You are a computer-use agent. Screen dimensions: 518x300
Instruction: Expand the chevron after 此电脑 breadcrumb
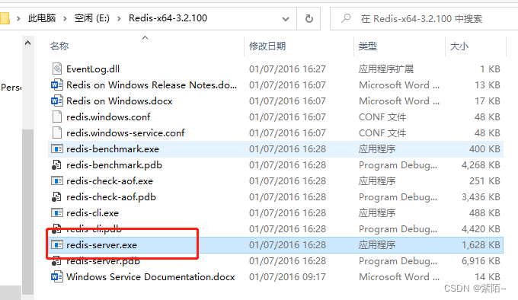pyautogui.click(x=65, y=18)
